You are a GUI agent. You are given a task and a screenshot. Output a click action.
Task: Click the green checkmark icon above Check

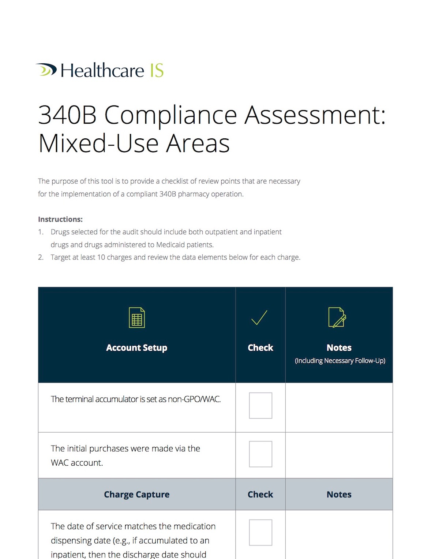pyautogui.click(x=259, y=317)
